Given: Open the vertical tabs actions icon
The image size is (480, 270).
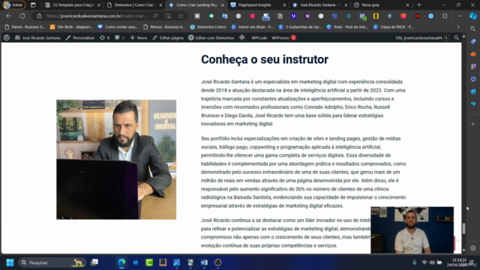Looking at the screenshot, I should (x=33, y=5).
